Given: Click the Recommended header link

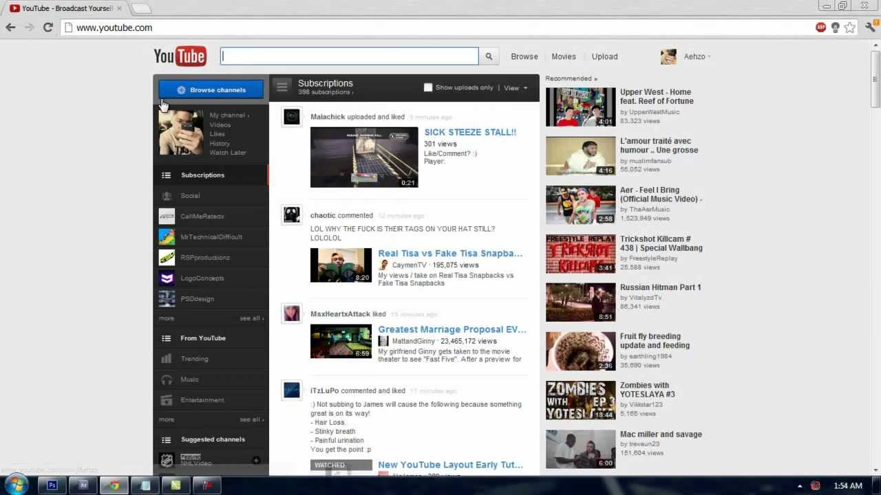Looking at the screenshot, I should (571, 78).
